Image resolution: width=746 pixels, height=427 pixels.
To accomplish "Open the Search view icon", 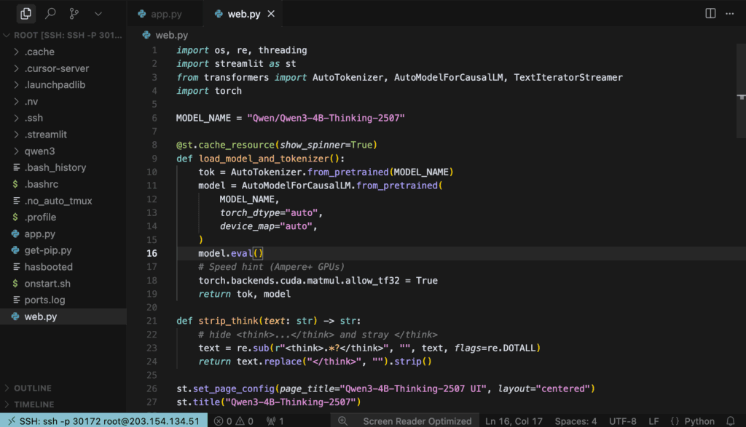I will [x=50, y=13].
